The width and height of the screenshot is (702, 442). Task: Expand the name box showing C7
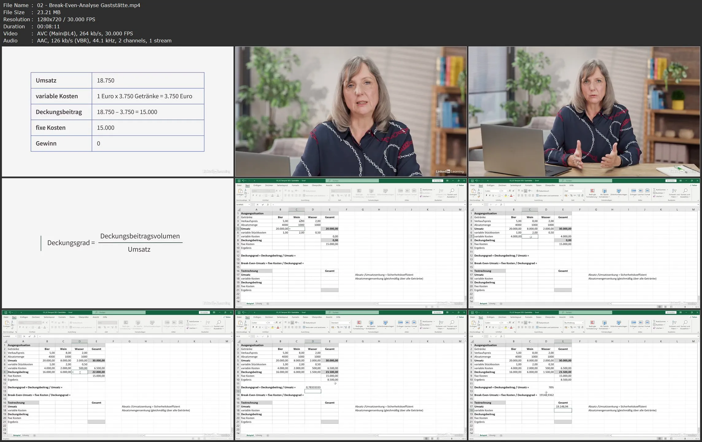tap(483, 205)
